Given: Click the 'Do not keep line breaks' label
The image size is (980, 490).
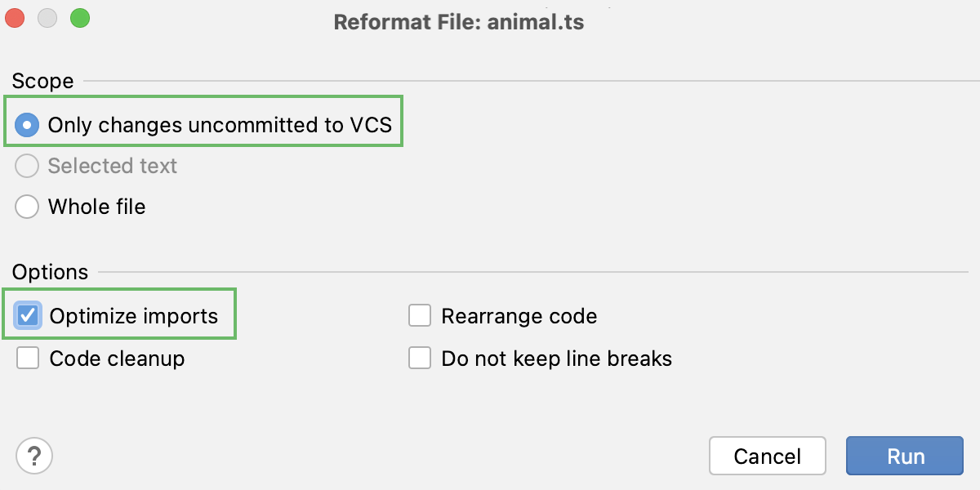Looking at the screenshot, I should coord(556,358).
